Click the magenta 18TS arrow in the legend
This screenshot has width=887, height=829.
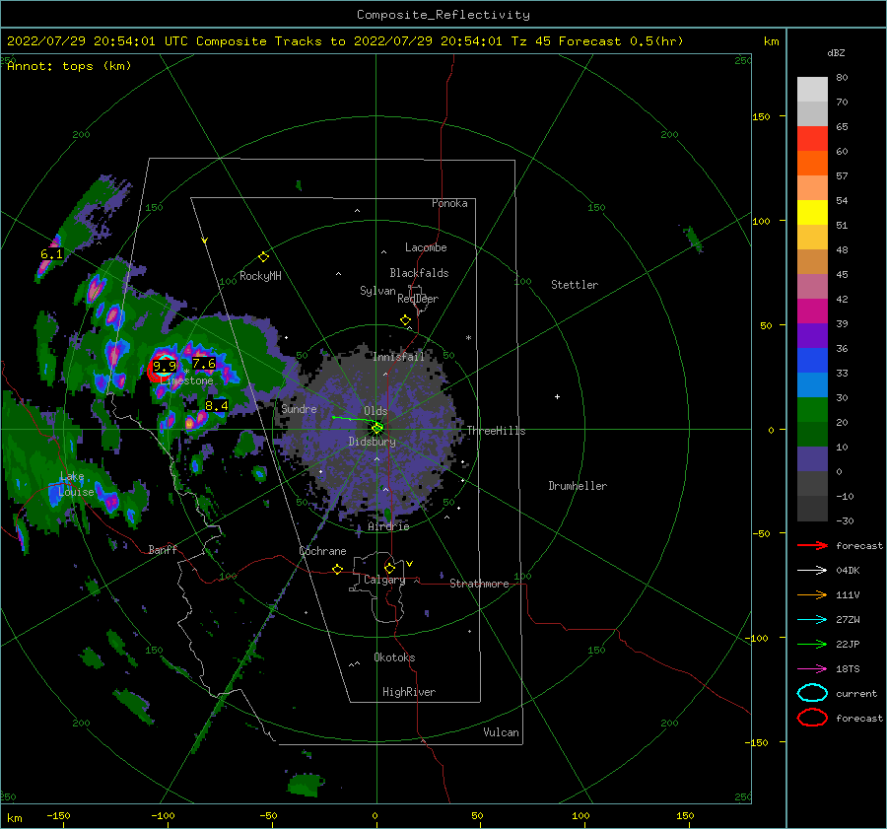tap(812, 669)
